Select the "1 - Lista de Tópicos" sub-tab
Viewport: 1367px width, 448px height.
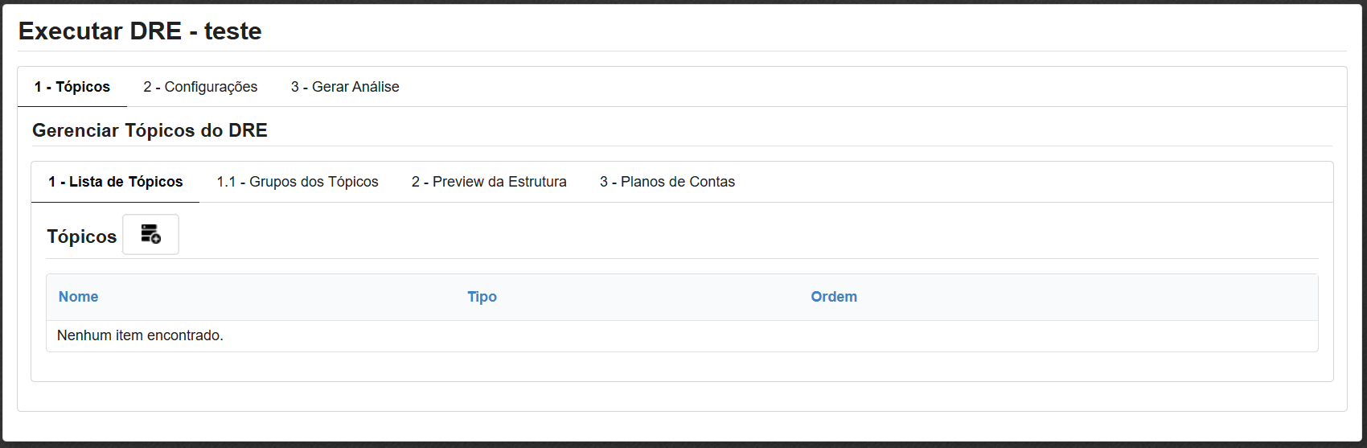[115, 182]
